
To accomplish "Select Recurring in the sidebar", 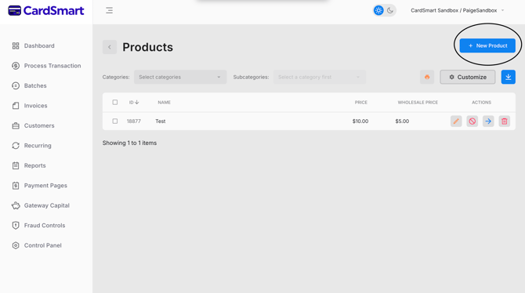I will point(31,146).
